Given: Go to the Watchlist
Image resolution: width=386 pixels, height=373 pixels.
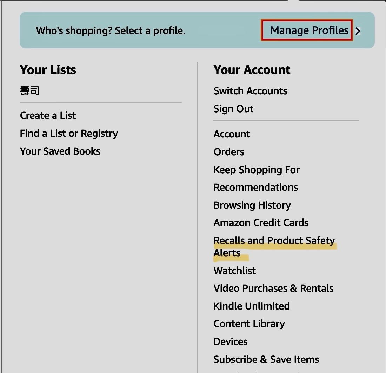Looking at the screenshot, I should [x=234, y=271].
